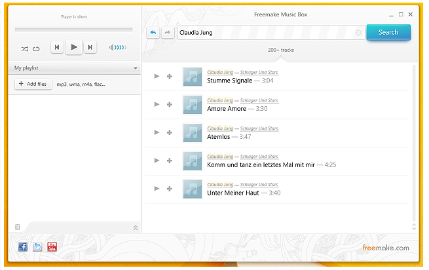Play Komm und tanz ein letztes Mal mit mir
This screenshot has width=429, height=270.
(157, 160)
